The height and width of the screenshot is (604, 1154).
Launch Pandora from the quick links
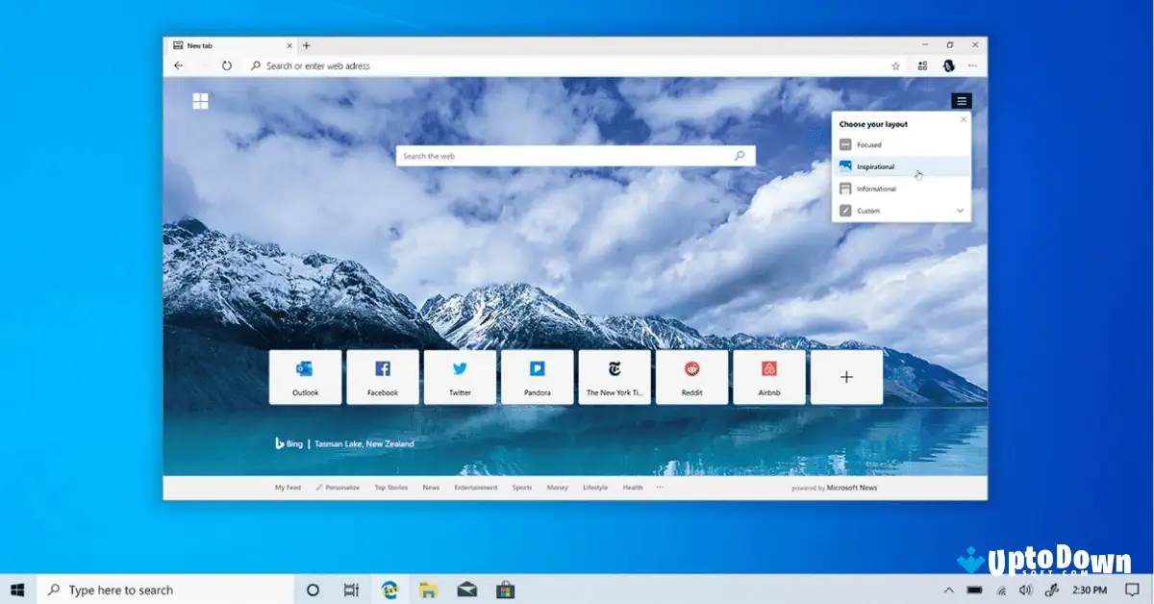[538, 377]
